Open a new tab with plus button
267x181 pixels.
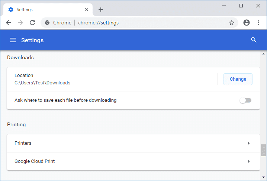click(101, 10)
